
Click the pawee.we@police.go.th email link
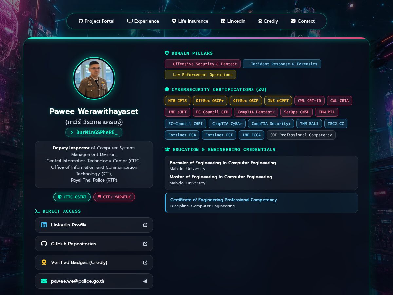(x=94, y=281)
